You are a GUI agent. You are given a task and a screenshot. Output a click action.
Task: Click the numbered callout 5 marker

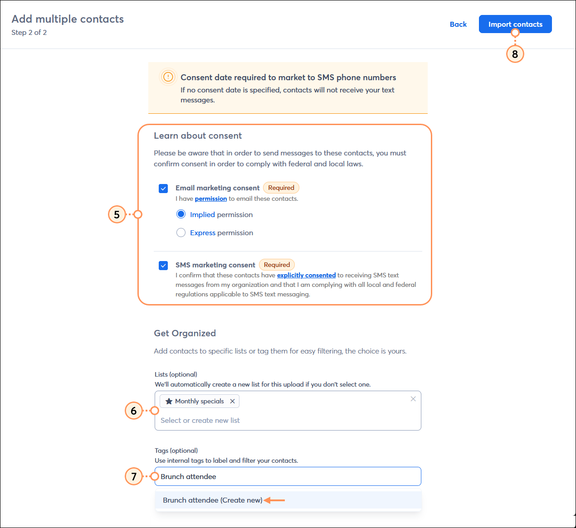click(117, 214)
